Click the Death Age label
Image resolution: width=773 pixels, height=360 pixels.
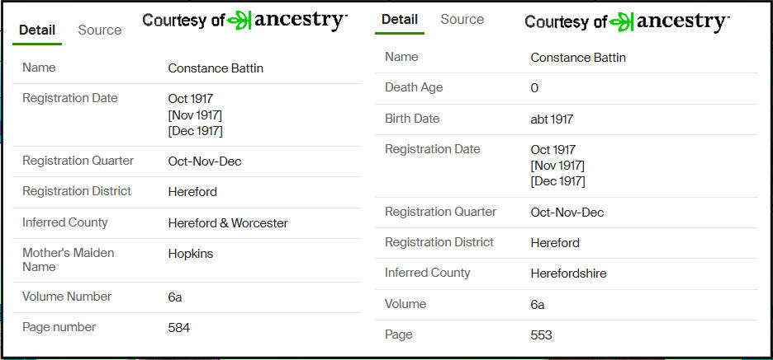tap(415, 87)
